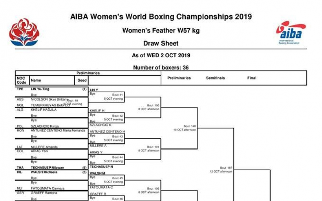This screenshot has height=201, width=322.
Task: Select the WALSH Michaela name entry
Action: (x=44, y=172)
